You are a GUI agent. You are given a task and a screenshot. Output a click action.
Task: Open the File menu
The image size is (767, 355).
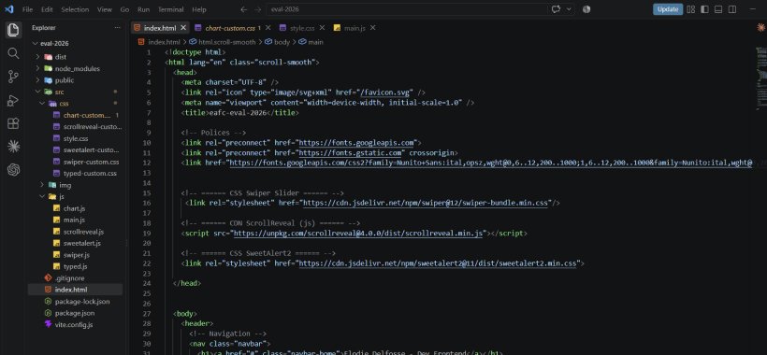point(28,9)
